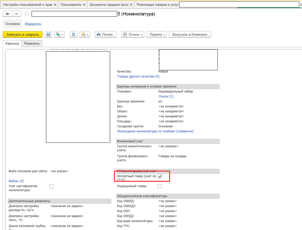Click the list document icon button
This screenshot has height=230, width=302.
73,35
